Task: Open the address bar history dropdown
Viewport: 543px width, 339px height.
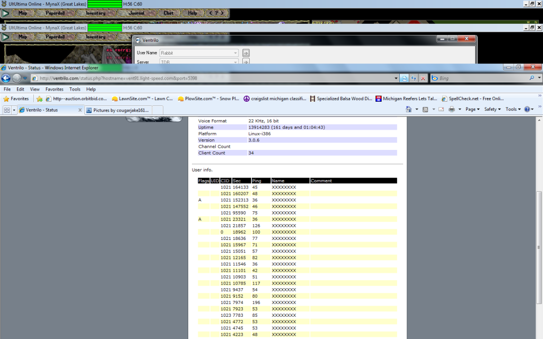Action: point(396,78)
